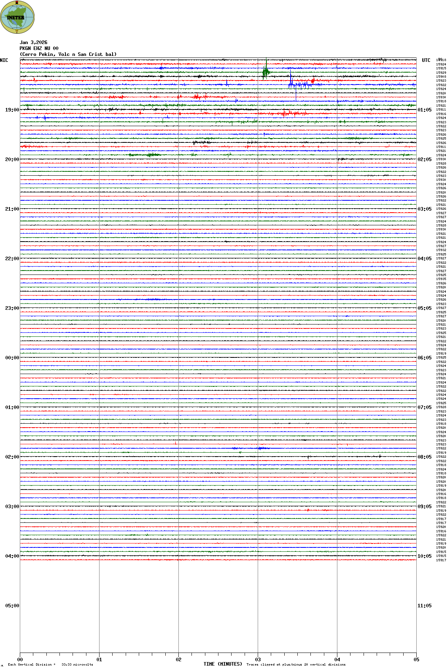This screenshot has height=670, width=448.
Task: Click the 33.33 microvolts scale note
Action: (x=77, y=664)
